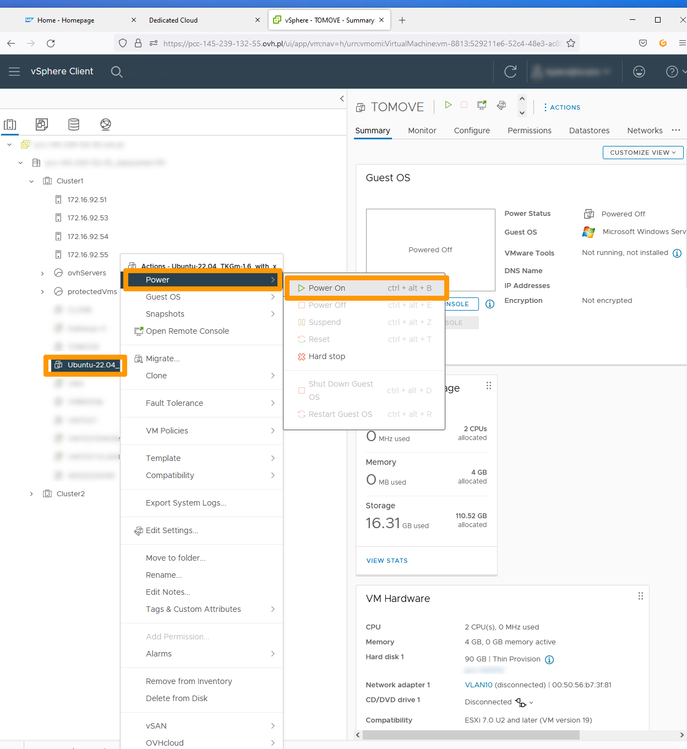687x749 pixels.
Task: Click the VM Hardware card drag handle
Action: click(641, 596)
